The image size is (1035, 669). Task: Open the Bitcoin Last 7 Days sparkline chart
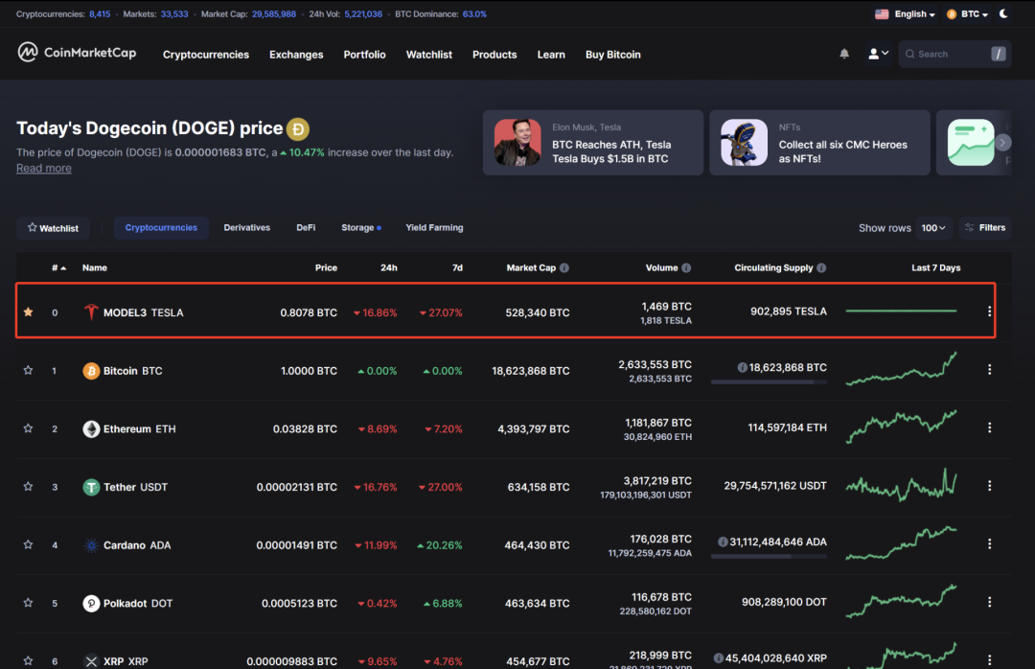[x=901, y=369]
